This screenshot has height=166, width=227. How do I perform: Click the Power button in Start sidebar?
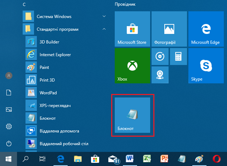tap(9, 143)
